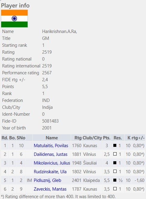
Task: Click black piece icon in round 1
Action: tap(115, 145)
